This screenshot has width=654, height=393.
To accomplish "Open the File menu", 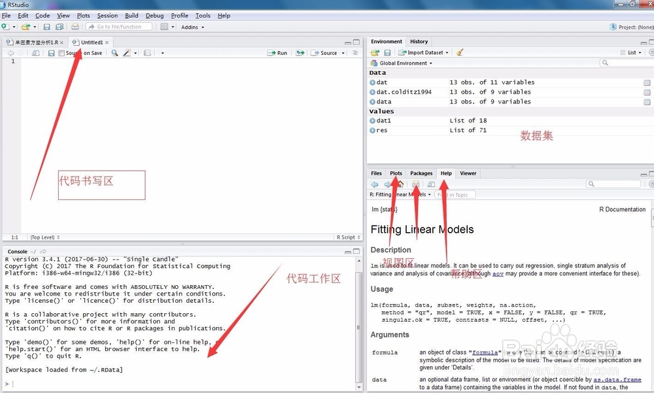I will pyautogui.click(x=7, y=16).
